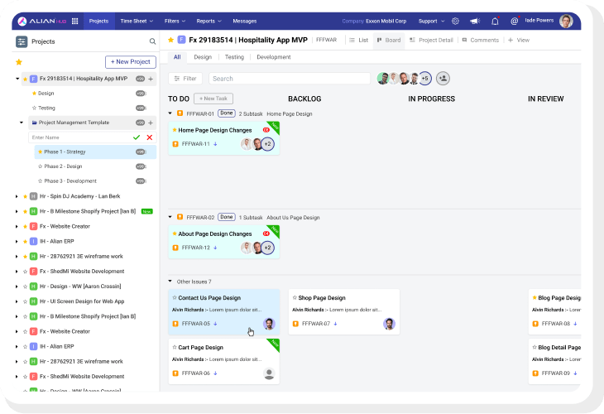
Task: Collapse the FFFWAR-02 task group
Action: 170,217
